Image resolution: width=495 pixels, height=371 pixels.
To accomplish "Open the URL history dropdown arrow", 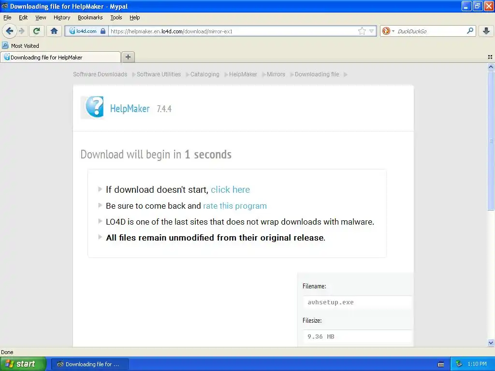I will (x=372, y=31).
